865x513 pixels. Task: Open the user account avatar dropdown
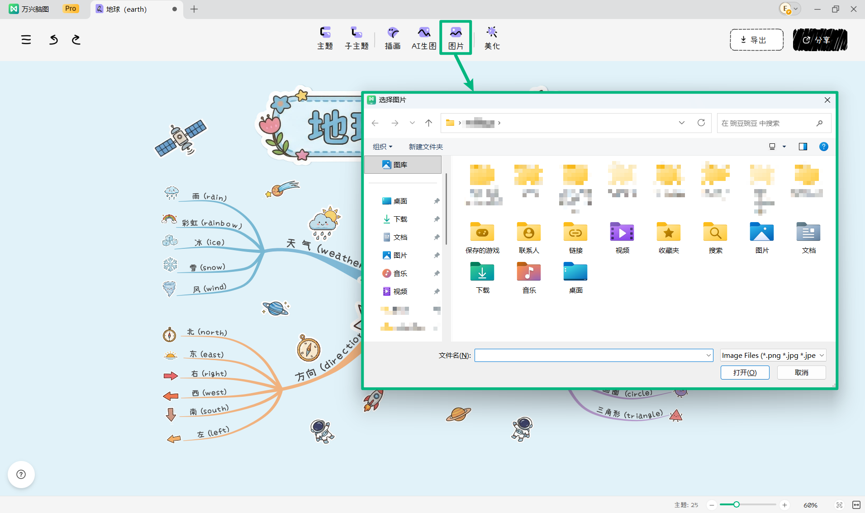(790, 9)
